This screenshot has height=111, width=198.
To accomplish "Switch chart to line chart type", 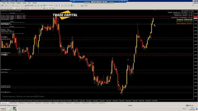I will point(62,6).
